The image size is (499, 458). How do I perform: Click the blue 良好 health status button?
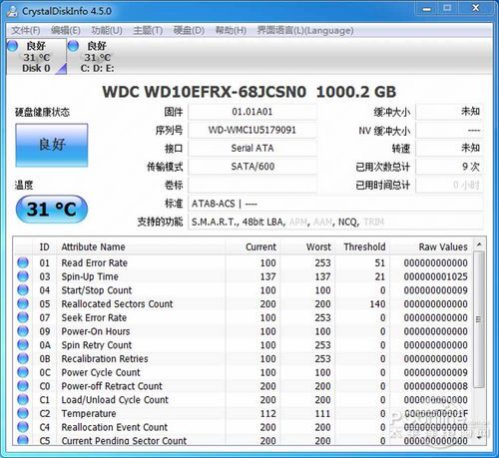click(x=52, y=145)
